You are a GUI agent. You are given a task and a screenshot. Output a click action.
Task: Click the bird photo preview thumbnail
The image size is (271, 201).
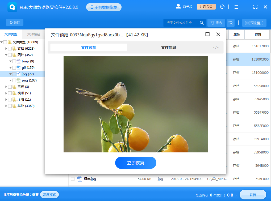[x=136, y=104]
